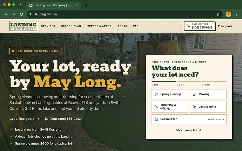Expand the tab search dropdown arrow

21,5
